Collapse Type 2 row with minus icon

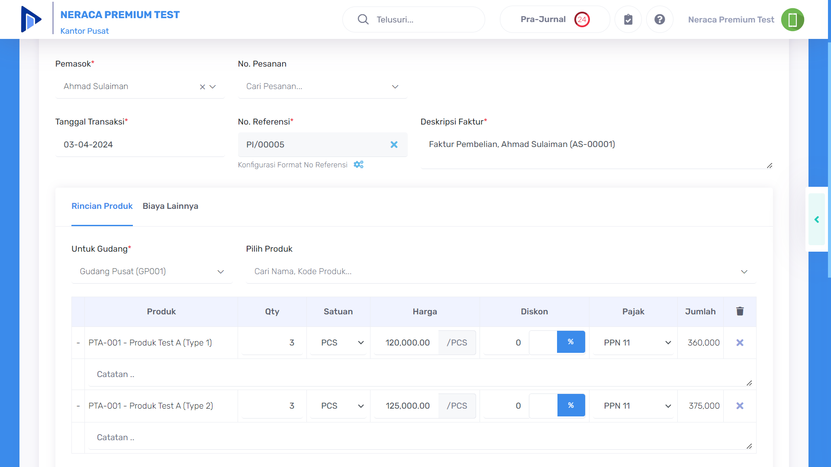78,406
